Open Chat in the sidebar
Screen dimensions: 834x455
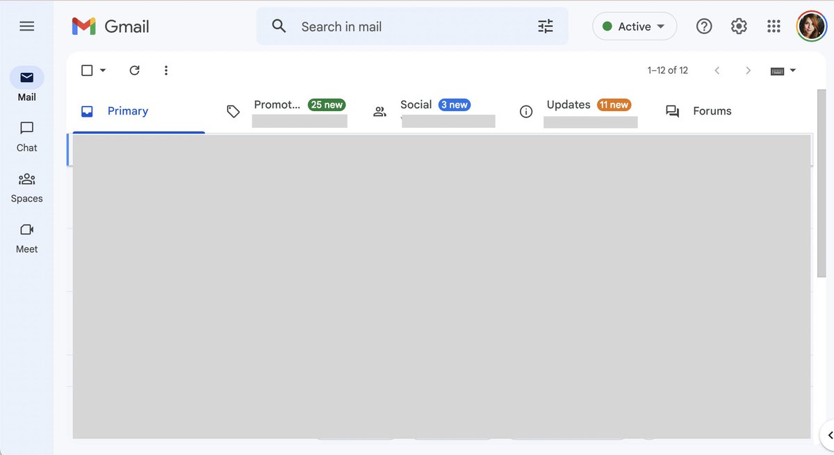pyautogui.click(x=26, y=136)
